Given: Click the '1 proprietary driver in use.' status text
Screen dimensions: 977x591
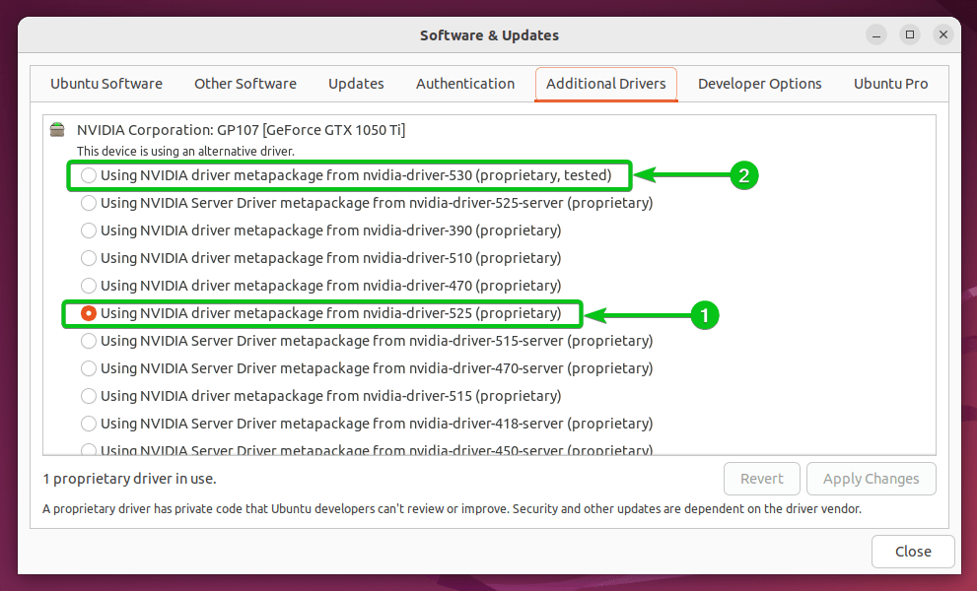Looking at the screenshot, I should (129, 479).
